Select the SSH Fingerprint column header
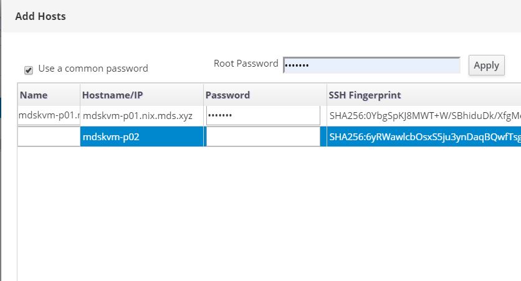Viewport: 521px width, 281px height. tap(365, 95)
